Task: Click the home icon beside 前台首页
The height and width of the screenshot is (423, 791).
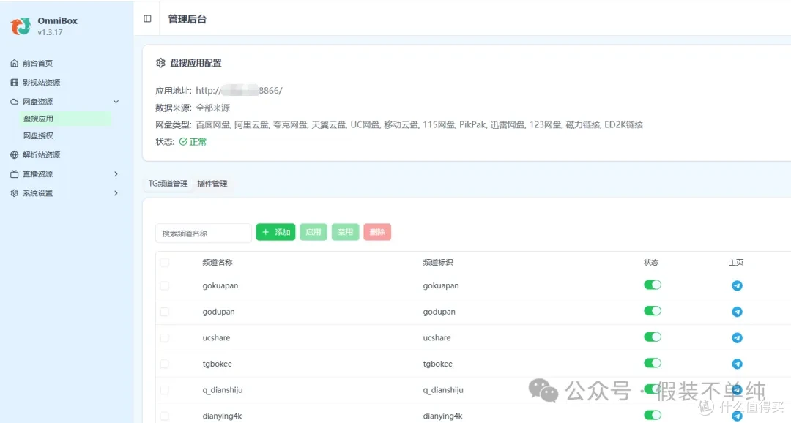Action: point(14,63)
